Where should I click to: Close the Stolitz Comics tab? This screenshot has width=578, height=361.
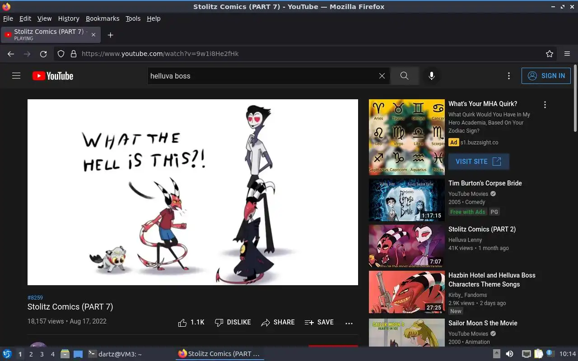tap(93, 35)
